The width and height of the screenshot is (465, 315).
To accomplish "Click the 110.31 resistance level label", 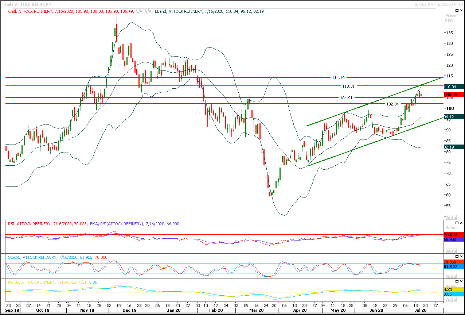I will [348, 86].
